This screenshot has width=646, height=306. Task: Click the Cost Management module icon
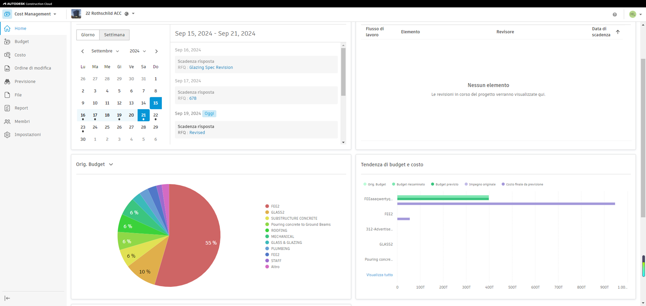click(x=7, y=14)
